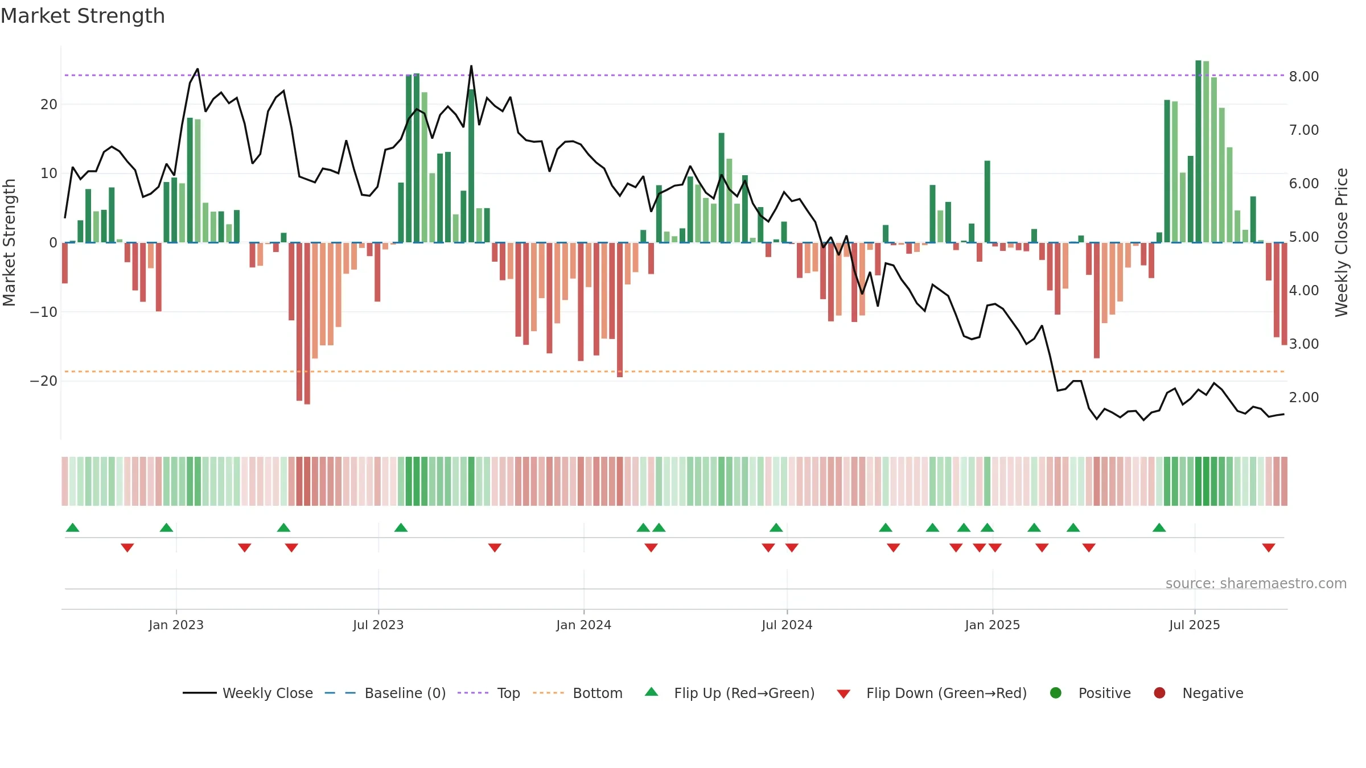Toggle the Positive legend entry
Viewport: 1366px width, 768px height.
click(1090, 693)
